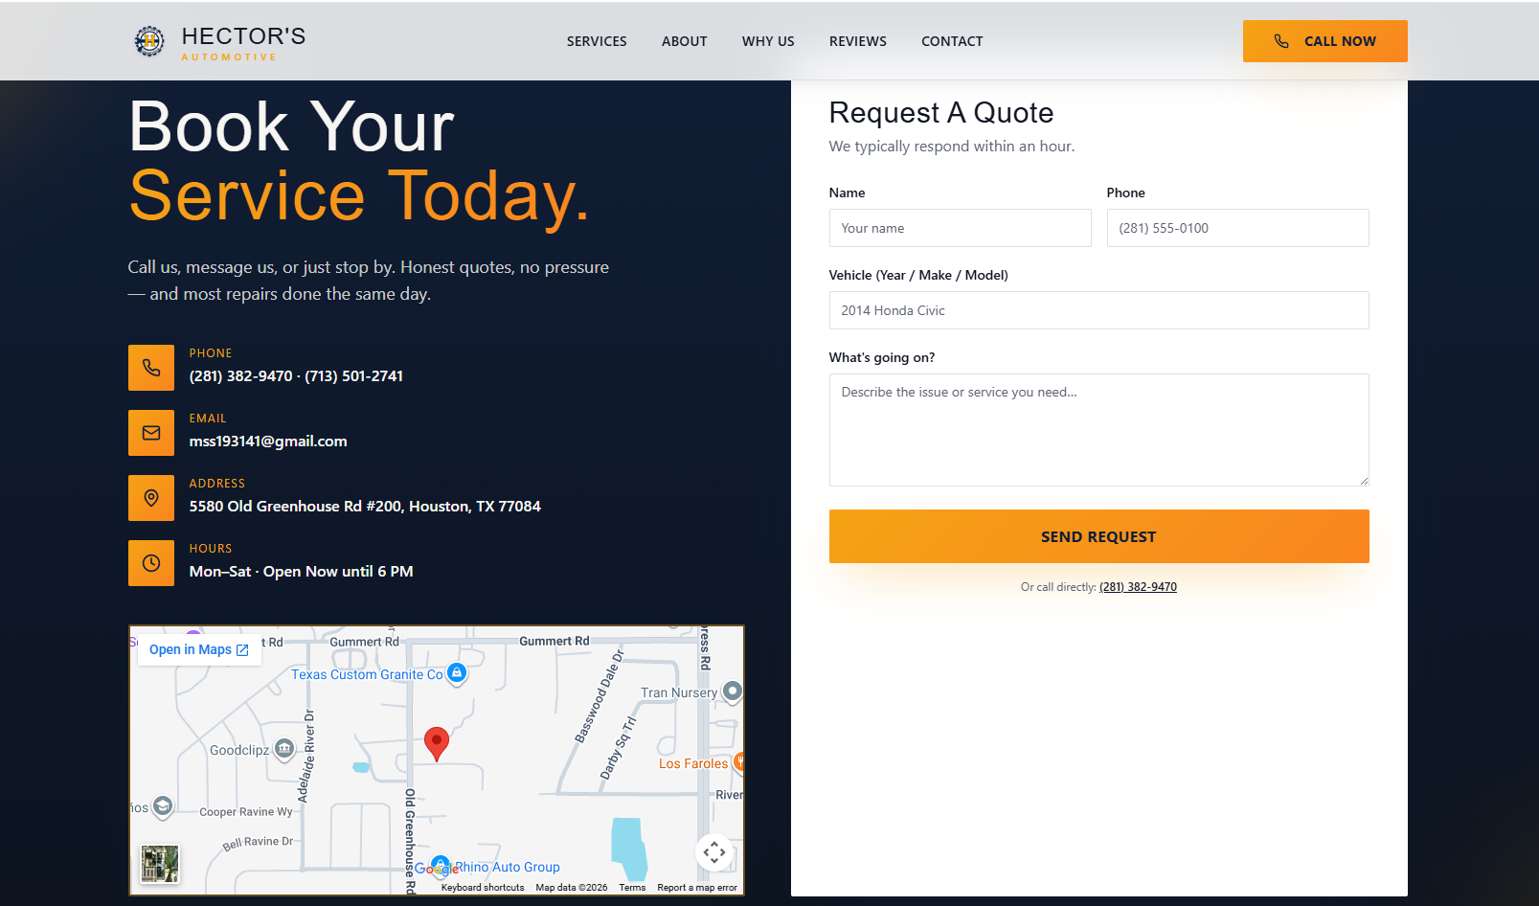Click the direct call link (281) 382-9470

pyautogui.click(x=1138, y=587)
